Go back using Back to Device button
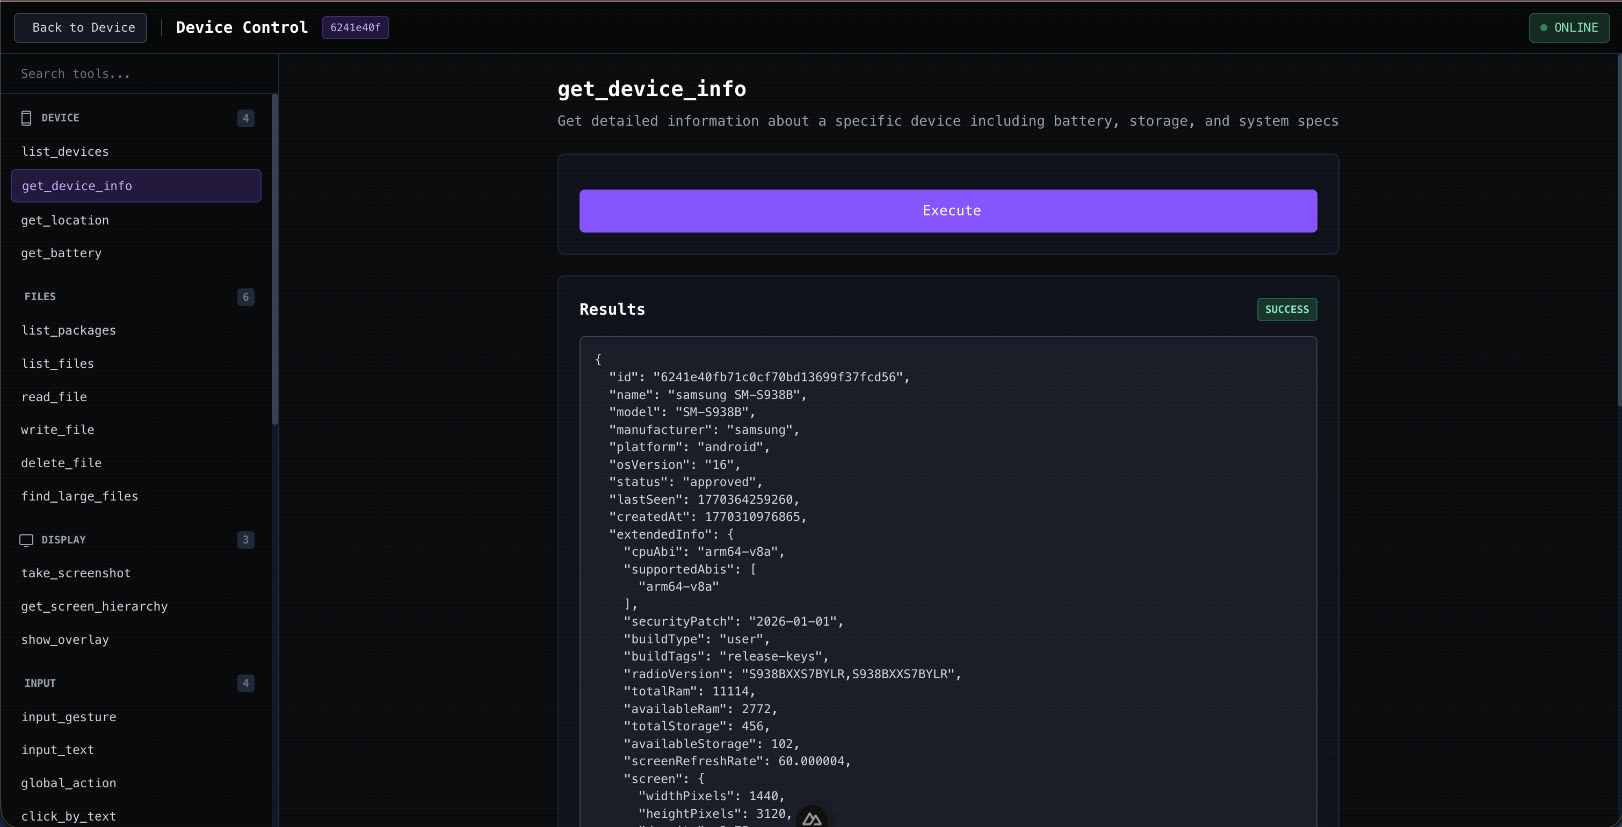 pos(81,28)
